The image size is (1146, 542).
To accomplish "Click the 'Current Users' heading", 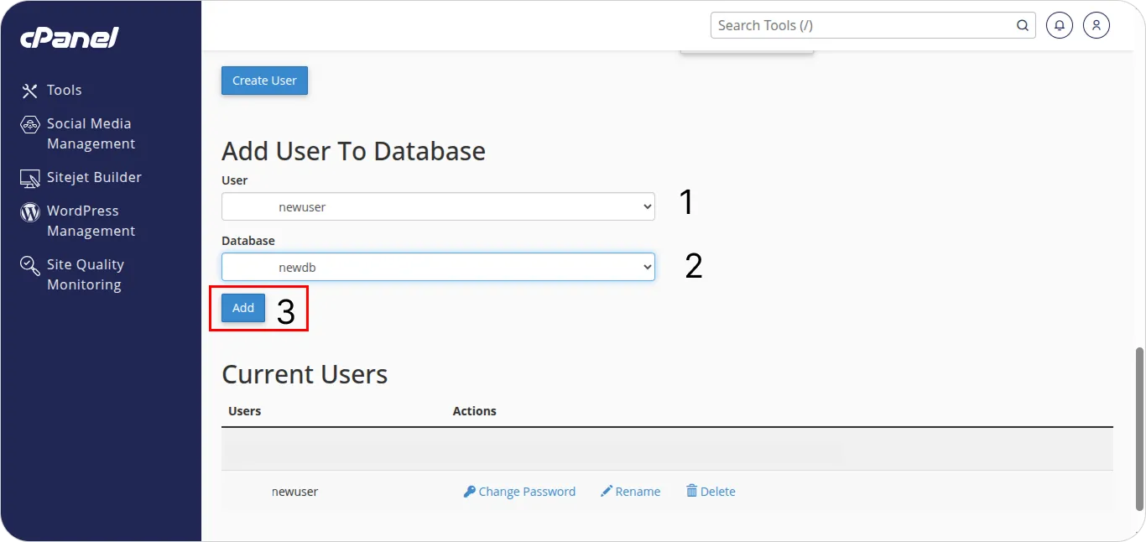I will [x=305, y=374].
